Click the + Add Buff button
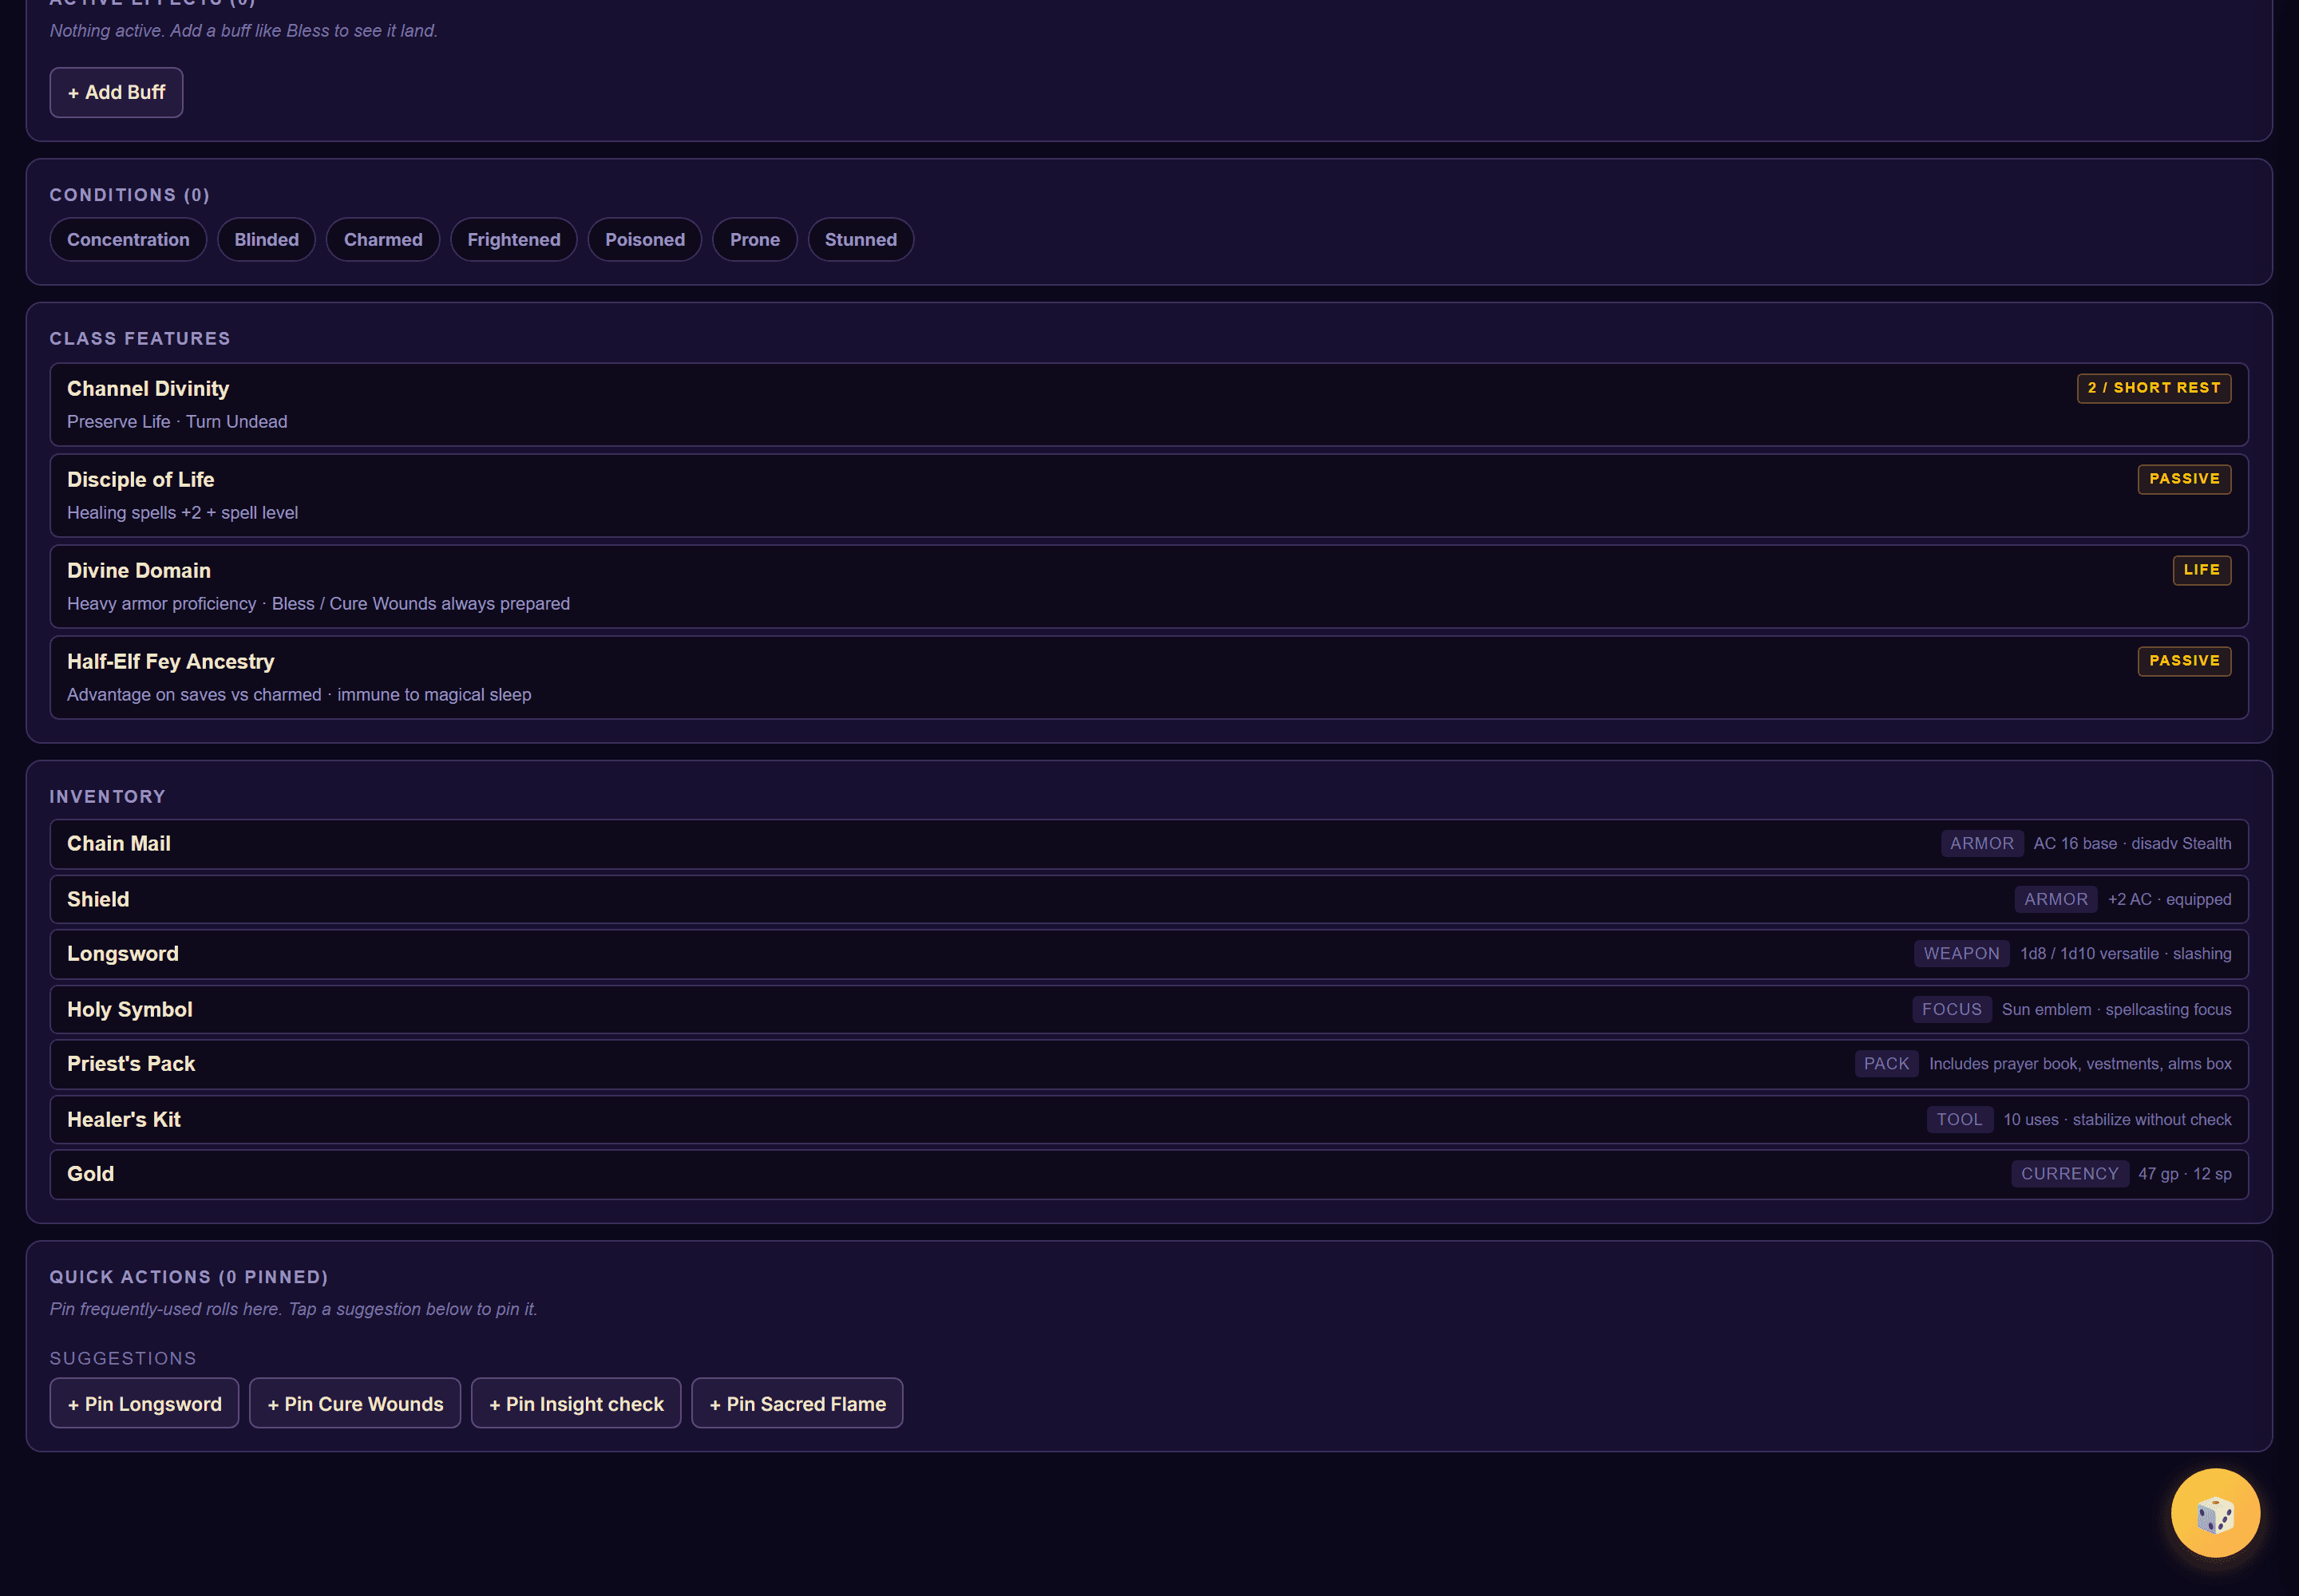The width and height of the screenshot is (2299, 1596). tap(116, 92)
